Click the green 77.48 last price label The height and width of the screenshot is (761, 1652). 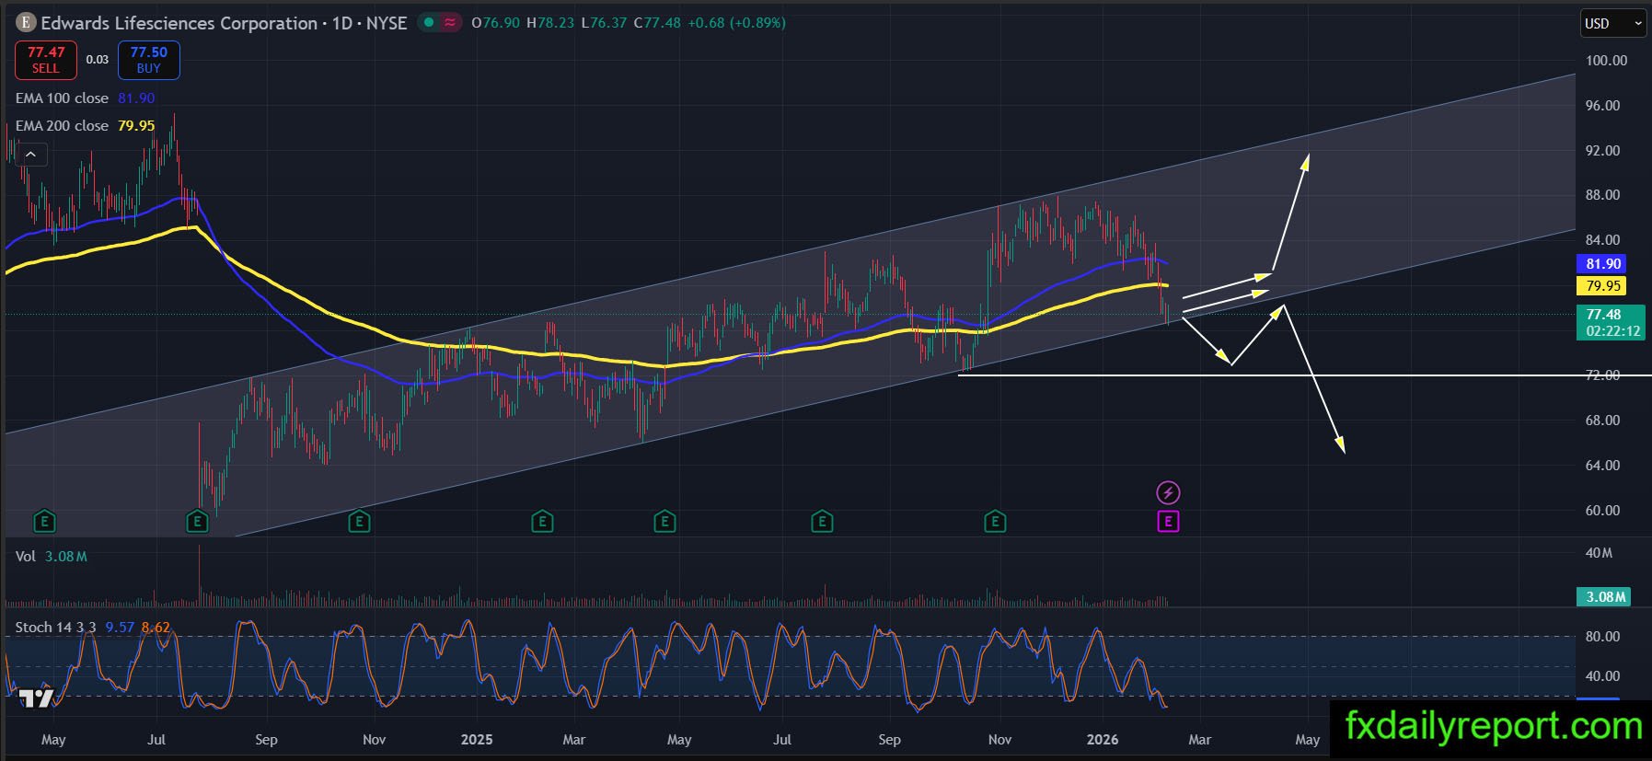point(1603,315)
